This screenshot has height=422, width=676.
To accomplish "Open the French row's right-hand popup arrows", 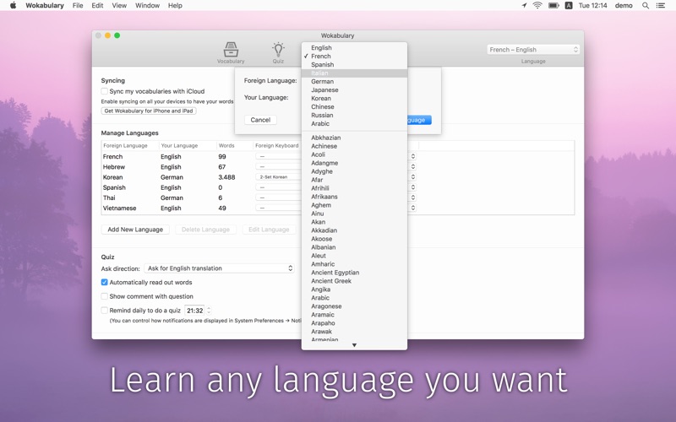I will tap(412, 156).
